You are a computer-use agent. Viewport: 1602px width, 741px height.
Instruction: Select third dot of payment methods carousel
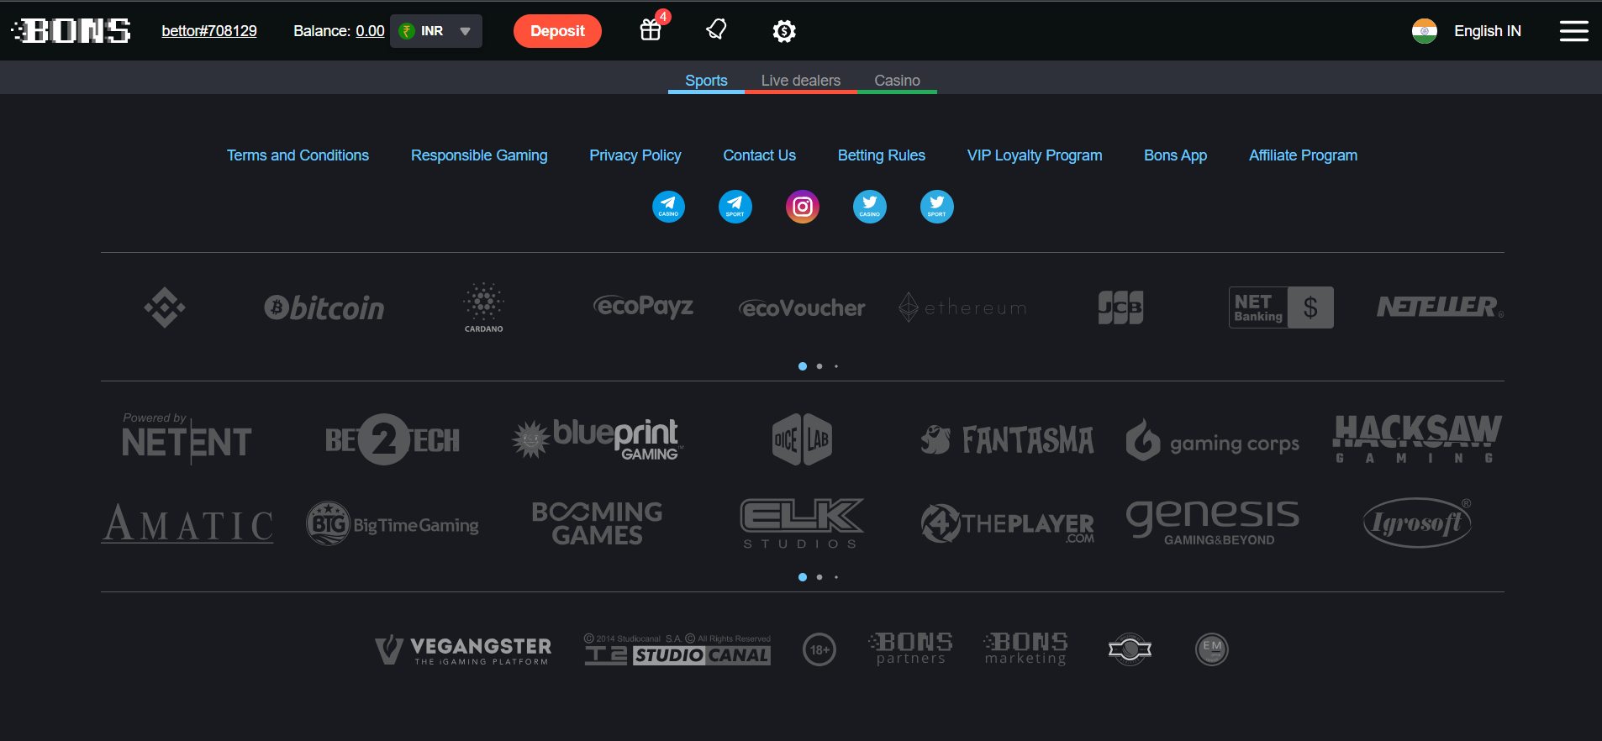pyautogui.click(x=836, y=366)
